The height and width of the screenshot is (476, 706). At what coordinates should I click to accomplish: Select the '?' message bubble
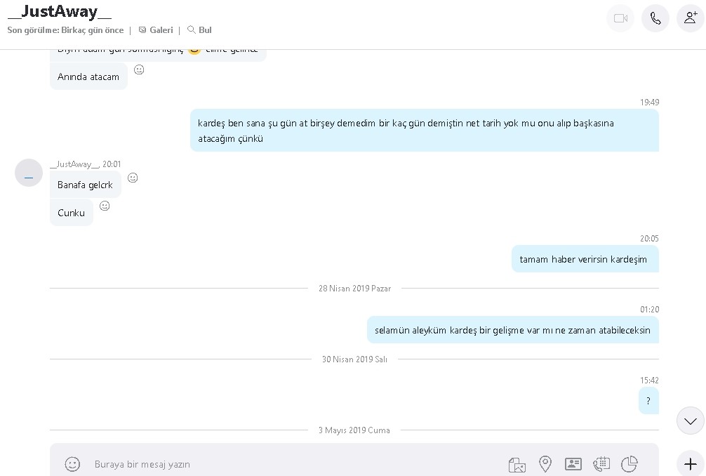(x=648, y=401)
